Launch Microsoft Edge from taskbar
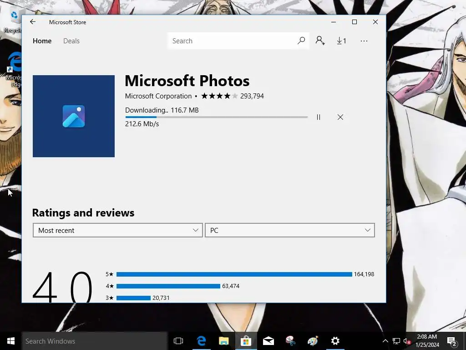This screenshot has height=350, width=466. pyautogui.click(x=201, y=341)
